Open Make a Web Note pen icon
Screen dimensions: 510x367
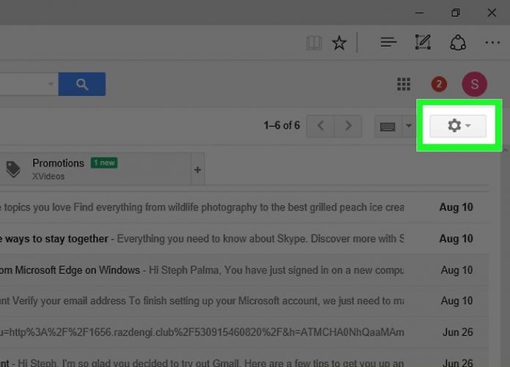tap(423, 43)
